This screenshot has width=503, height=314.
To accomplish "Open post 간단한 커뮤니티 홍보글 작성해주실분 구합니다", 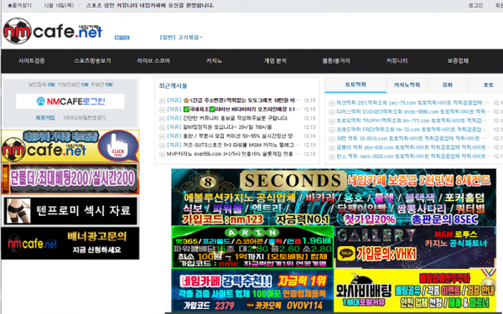I will 236,118.
